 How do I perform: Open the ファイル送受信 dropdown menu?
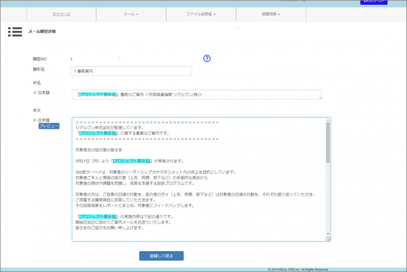tap(201, 14)
